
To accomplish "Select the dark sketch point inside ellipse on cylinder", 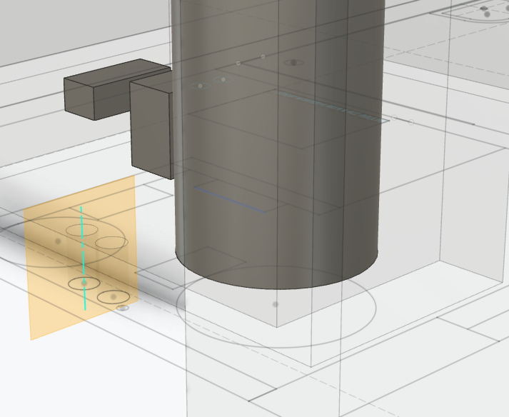I will [294, 63].
